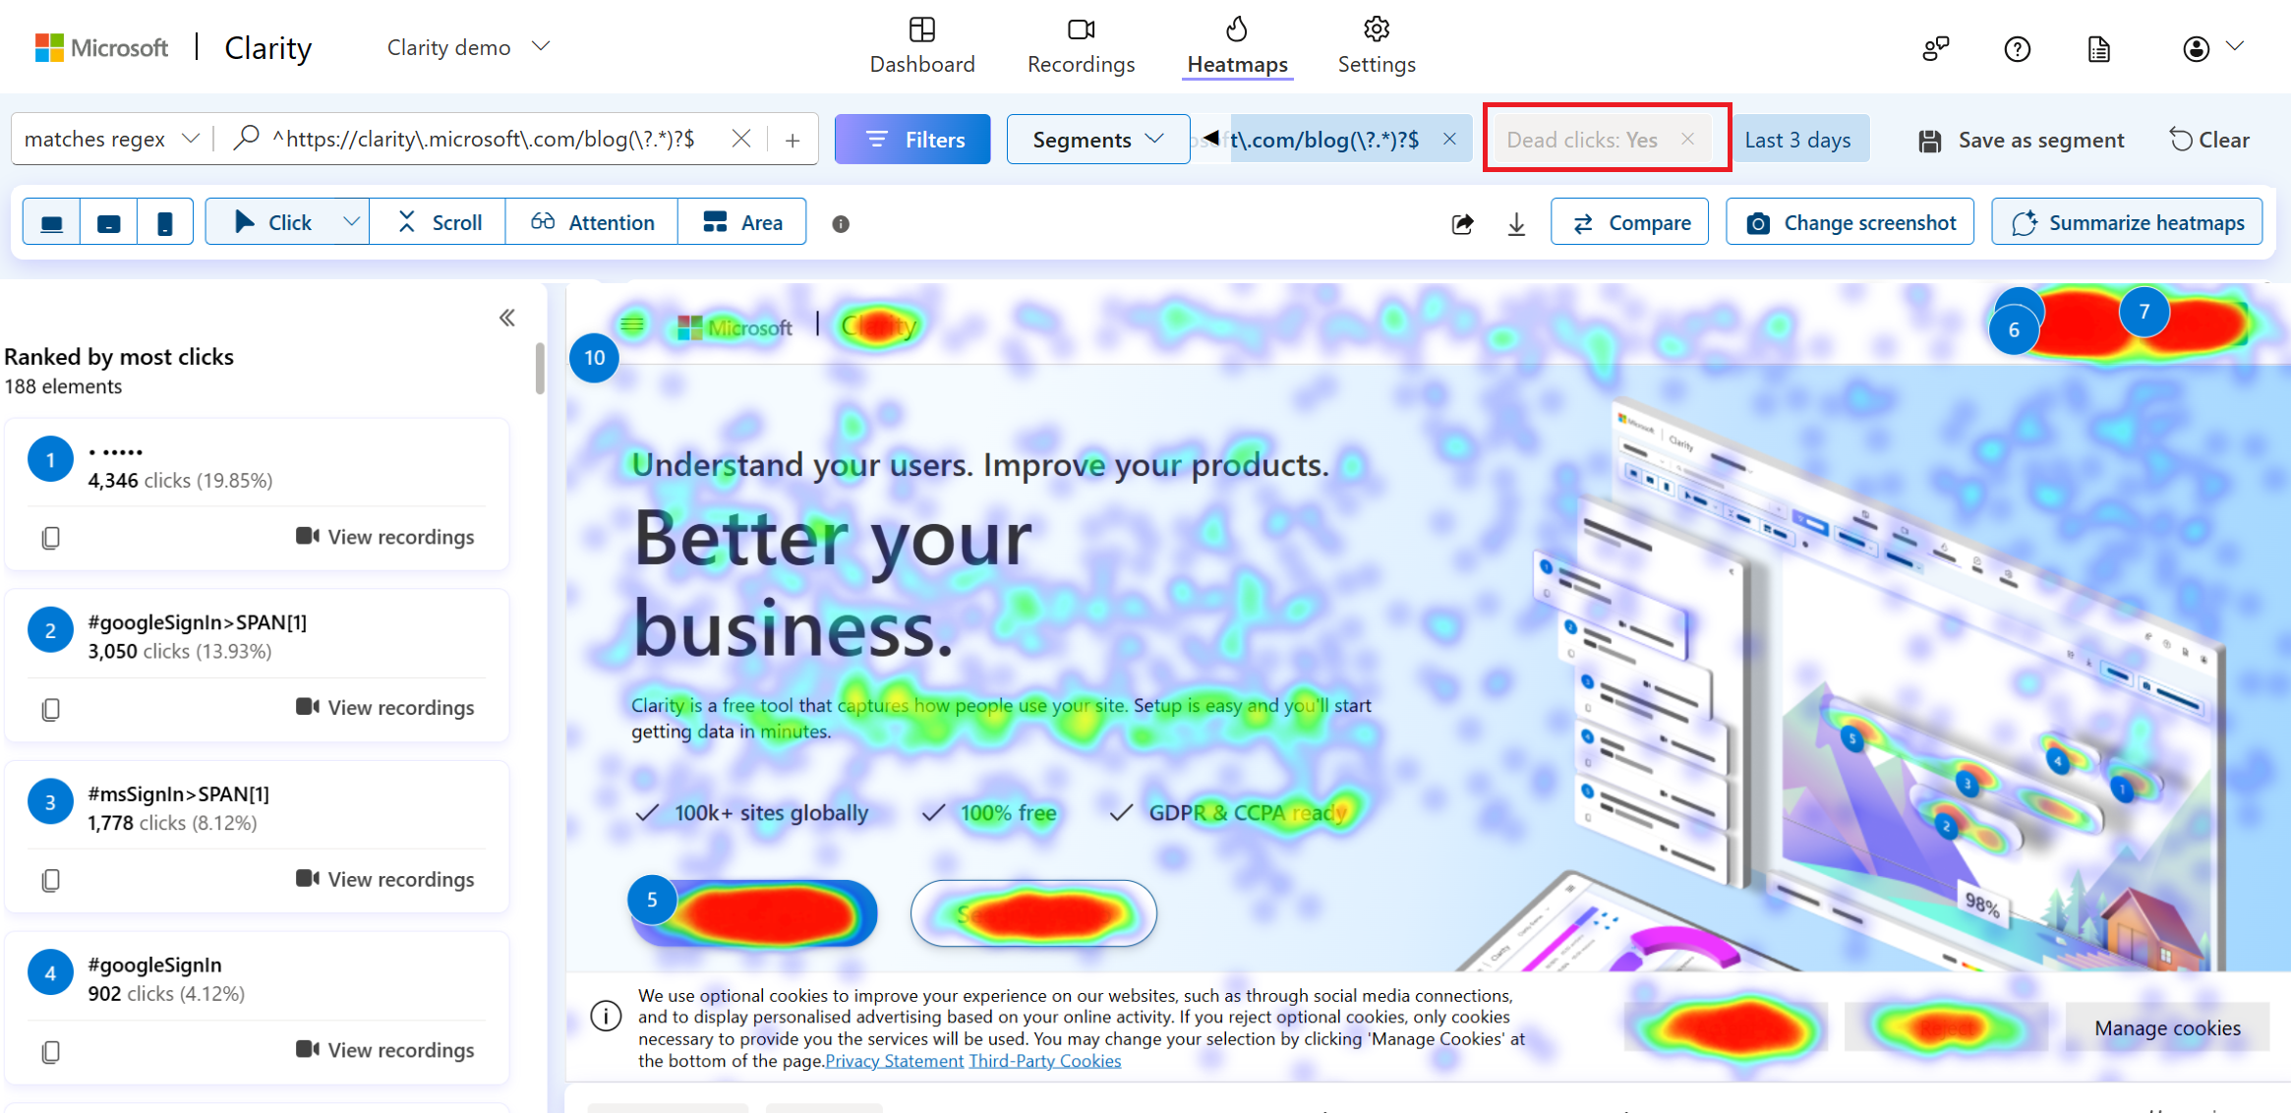Share the current heatmap

[x=1462, y=223]
